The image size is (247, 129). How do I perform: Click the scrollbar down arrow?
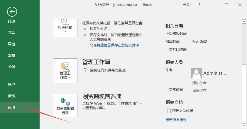point(244,126)
